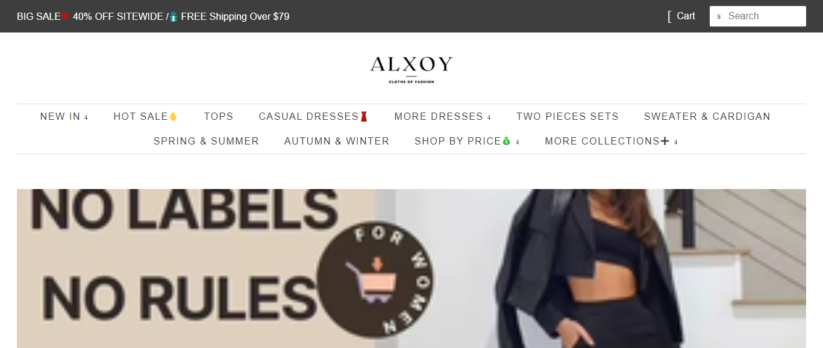This screenshot has width=823, height=348.
Task: Click the ALXOY logo
Action: pyautogui.click(x=411, y=69)
